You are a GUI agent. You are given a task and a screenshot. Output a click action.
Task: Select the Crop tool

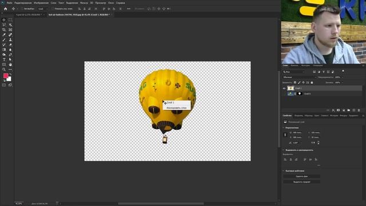pos(4,30)
